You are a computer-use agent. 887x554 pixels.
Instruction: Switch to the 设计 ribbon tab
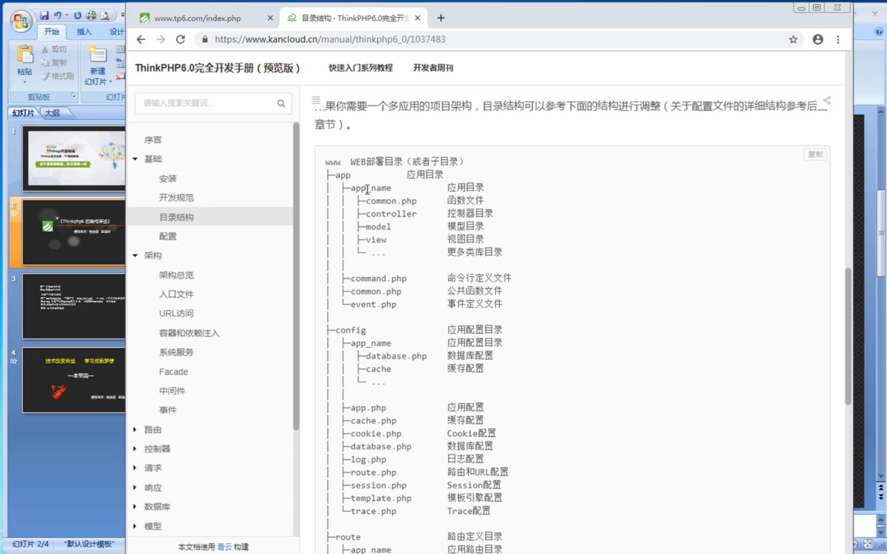coord(116,32)
